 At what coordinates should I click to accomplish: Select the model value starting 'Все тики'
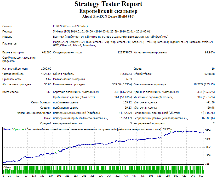click(x=111, y=37)
